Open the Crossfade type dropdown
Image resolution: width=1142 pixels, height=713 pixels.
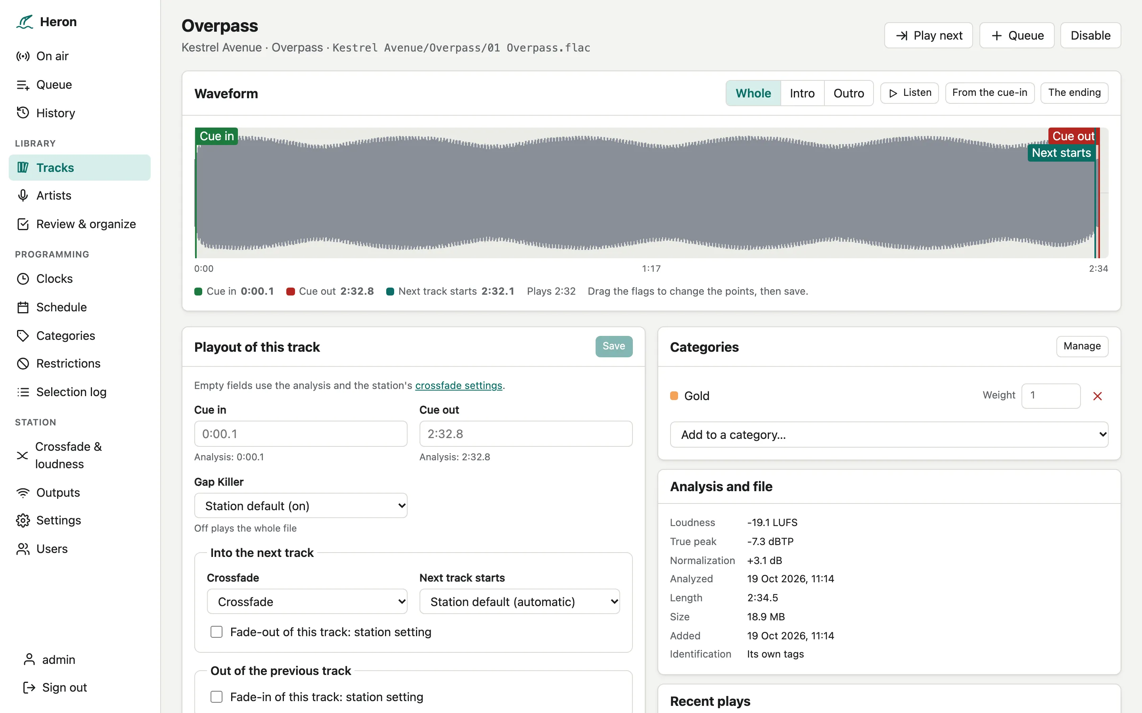pos(307,601)
